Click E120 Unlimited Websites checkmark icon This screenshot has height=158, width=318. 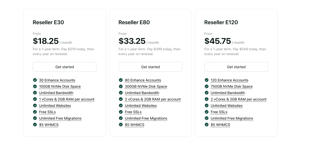[x=207, y=105]
